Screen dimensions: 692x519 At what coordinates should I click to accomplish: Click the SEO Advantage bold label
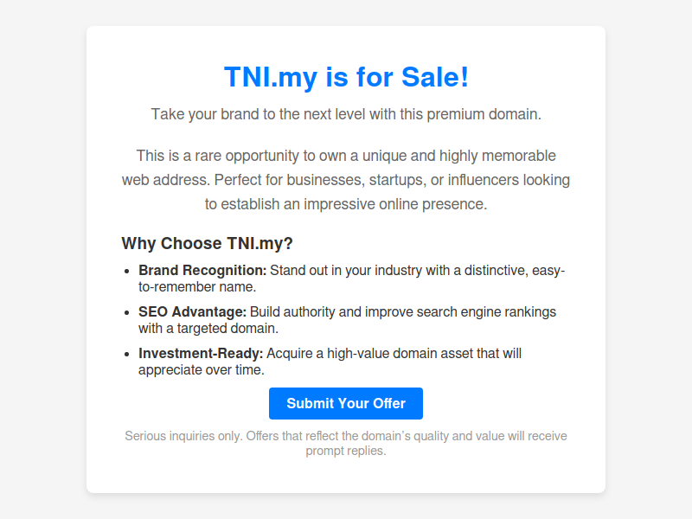click(x=192, y=311)
